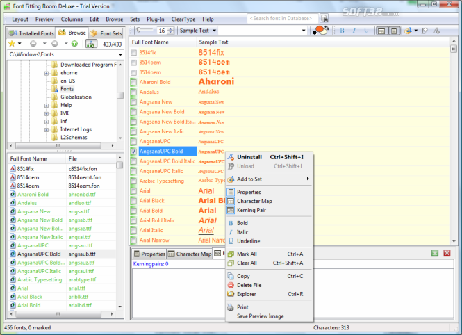
Task: Check the Angsana New checkbox
Action: tap(134, 102)
